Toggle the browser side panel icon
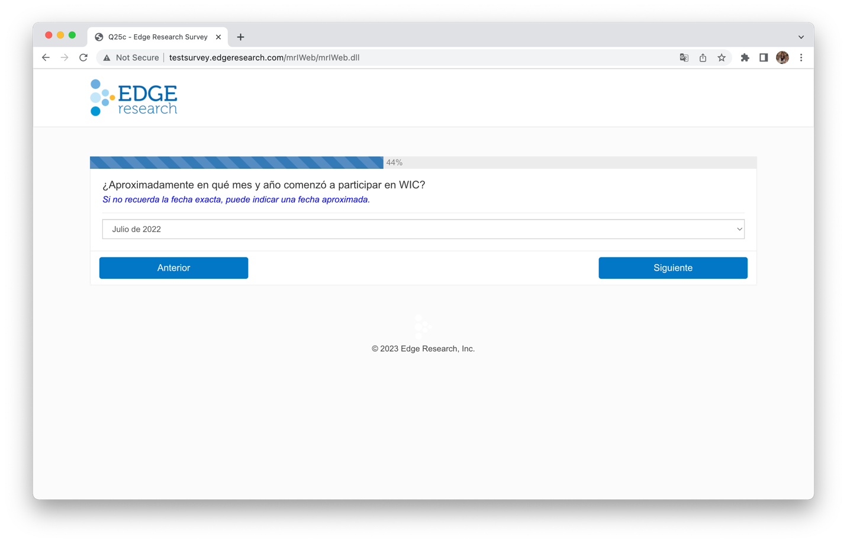Image resolution: width=847 pixels, height=543 pixels. [x=764, y=57]
